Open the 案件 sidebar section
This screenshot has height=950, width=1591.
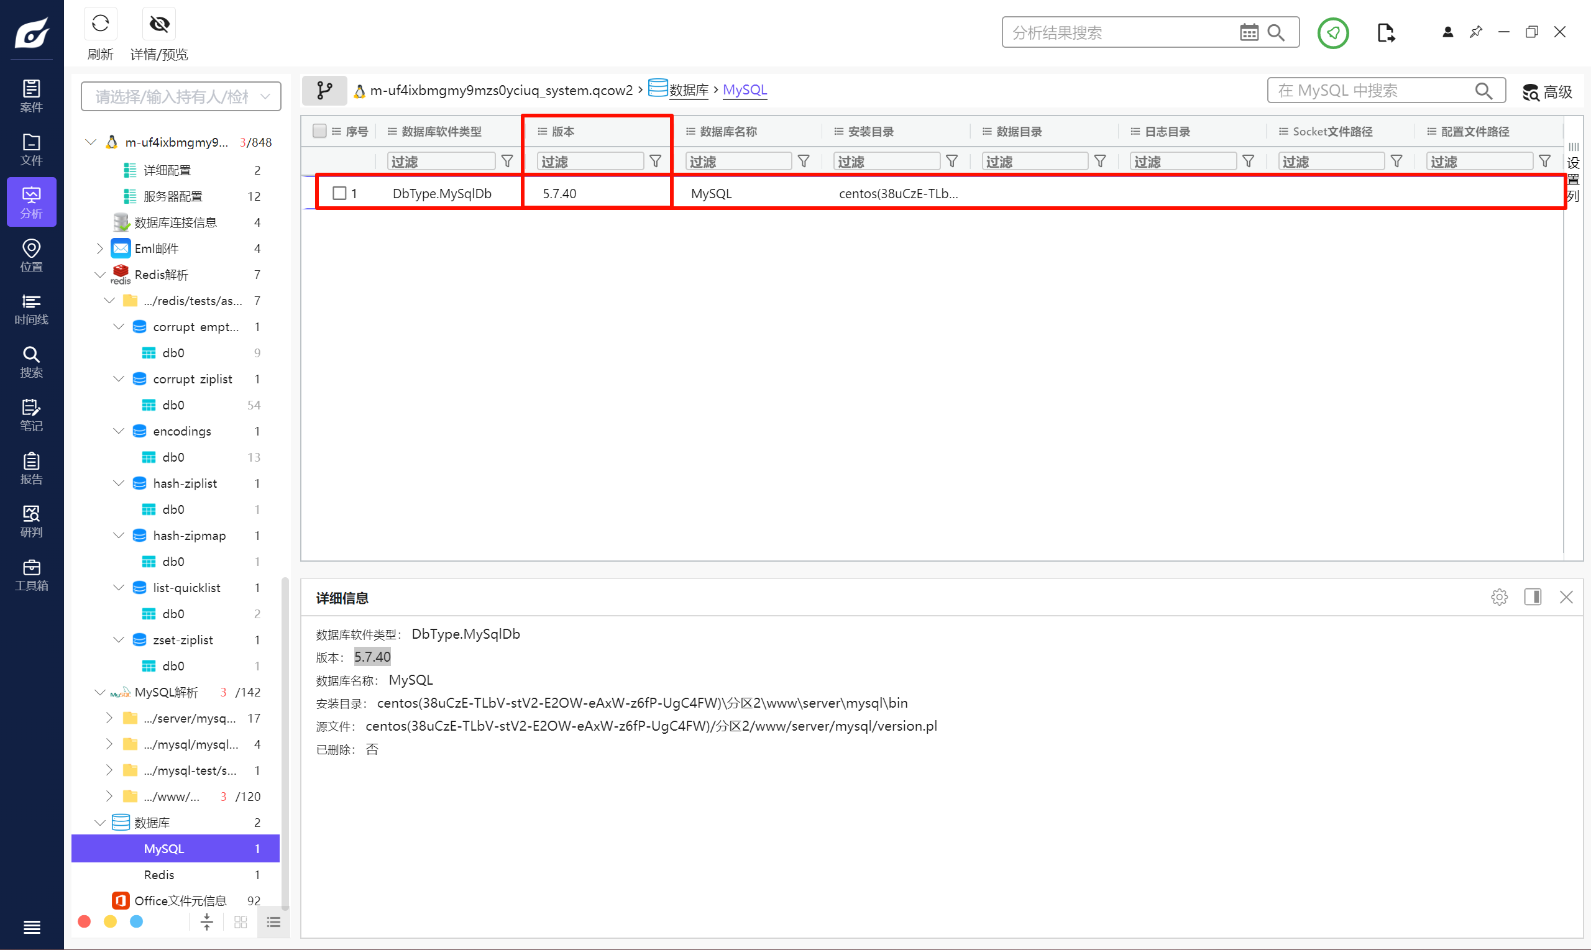click(31, 96)
